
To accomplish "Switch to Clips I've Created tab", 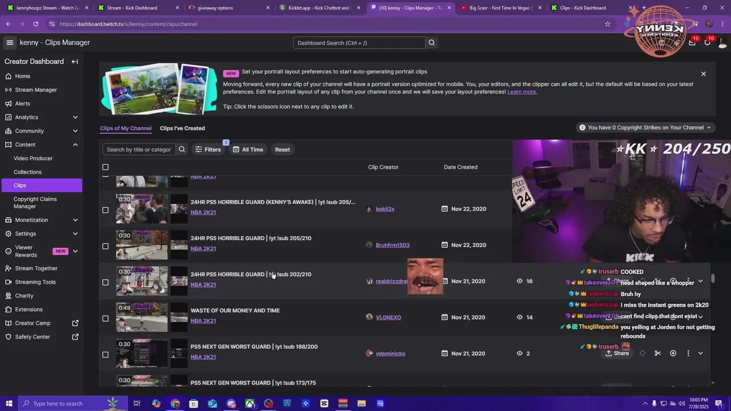I will click(182, 128).
